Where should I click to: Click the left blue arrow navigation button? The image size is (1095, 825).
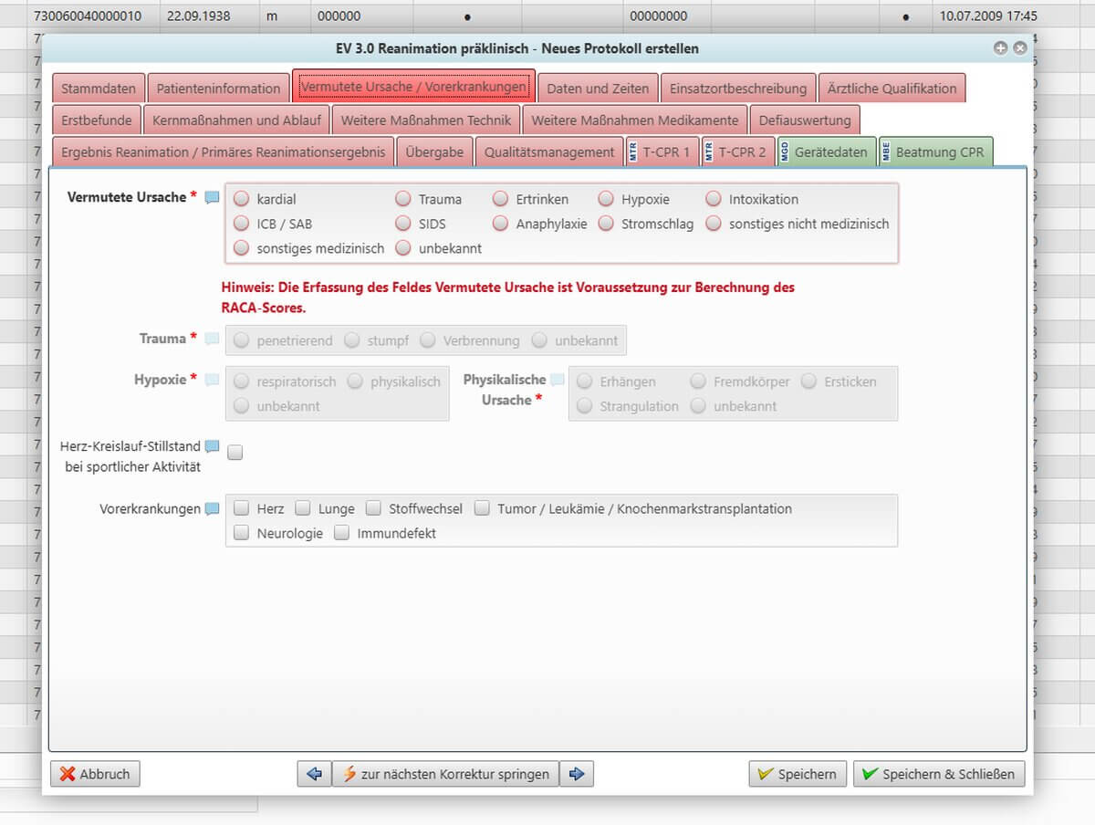tap(314, 774)
